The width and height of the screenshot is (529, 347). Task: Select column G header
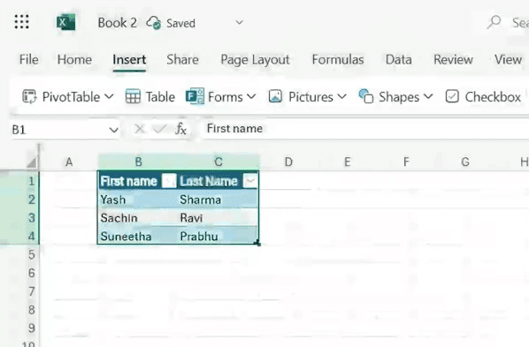point(465,162)
